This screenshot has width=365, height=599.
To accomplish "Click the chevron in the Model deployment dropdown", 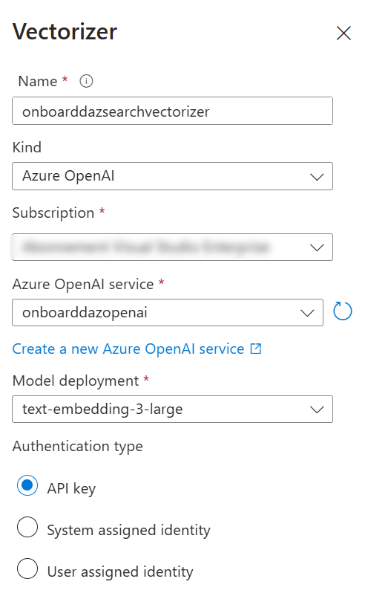I will coord(317,410).
